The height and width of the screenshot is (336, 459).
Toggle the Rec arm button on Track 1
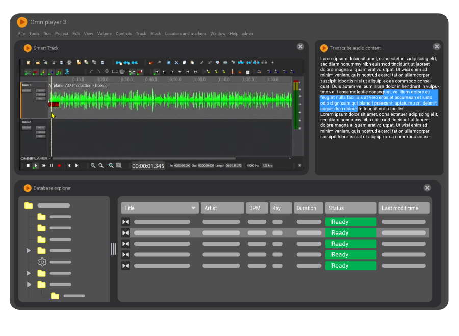pyautogui.click(x=41, y=99)
